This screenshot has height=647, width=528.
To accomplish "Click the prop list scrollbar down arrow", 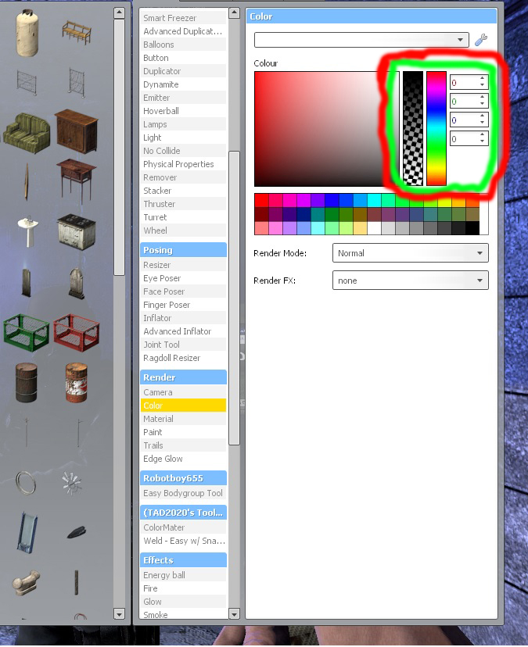I will pos(119,614).
